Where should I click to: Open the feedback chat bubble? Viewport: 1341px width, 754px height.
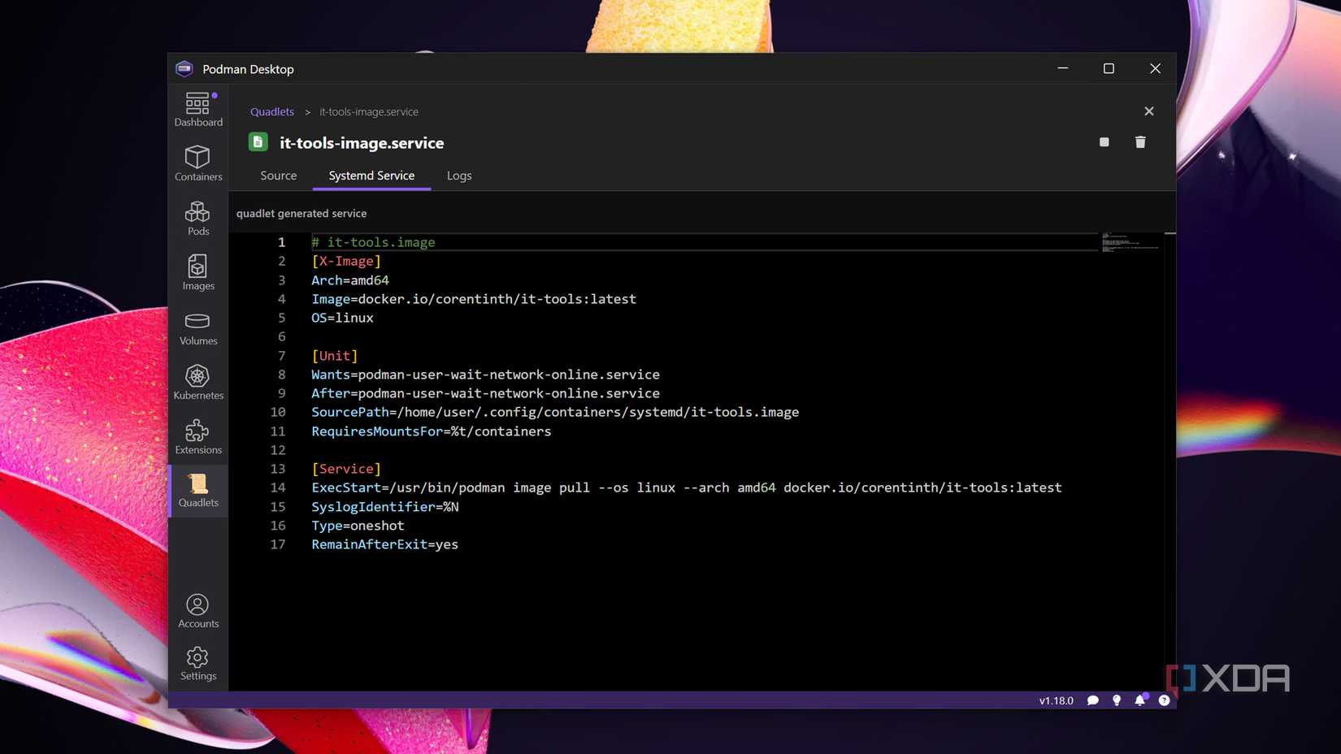point(1092,700)
